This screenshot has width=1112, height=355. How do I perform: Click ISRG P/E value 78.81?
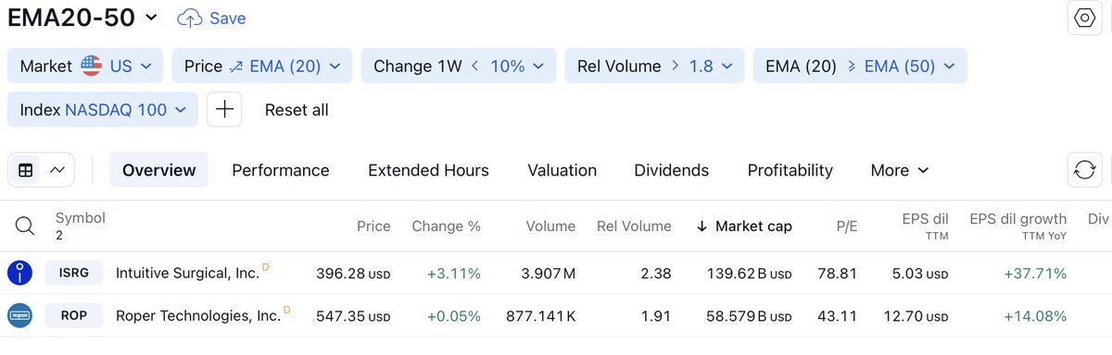[x=839, y=274]
